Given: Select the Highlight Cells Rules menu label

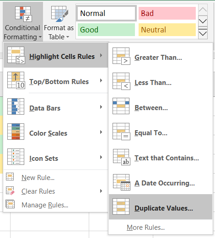Looking at the screenshot, I should (62, 57).
